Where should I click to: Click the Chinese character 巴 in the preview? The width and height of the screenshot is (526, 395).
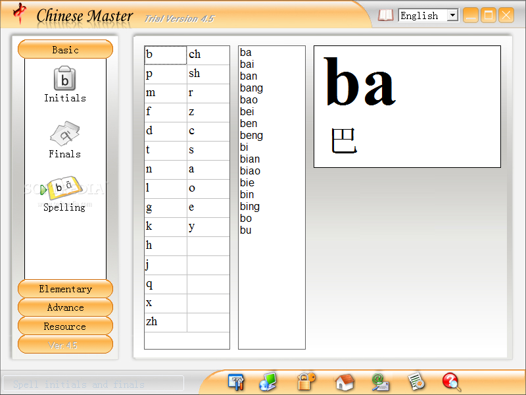[x=343, y=140]
